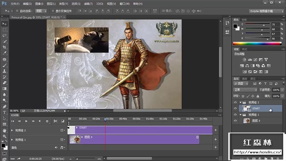
Task: Open the blend mode 正常 dropdown
Action: click(x=245, y=90)
